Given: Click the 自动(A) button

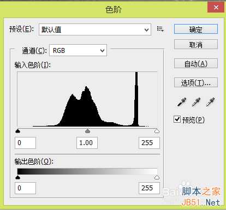Looking at the screenshot, I should [x=196, y=64].
